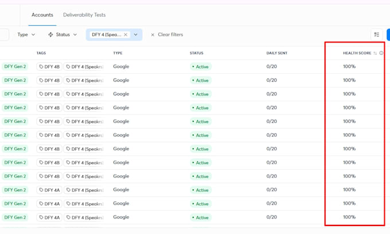
Task: Click the Google type cell in the bottom full row
Action: 121,217
